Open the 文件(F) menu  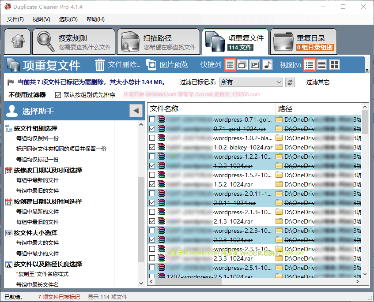pyautogui.click(x=15, y=19)
